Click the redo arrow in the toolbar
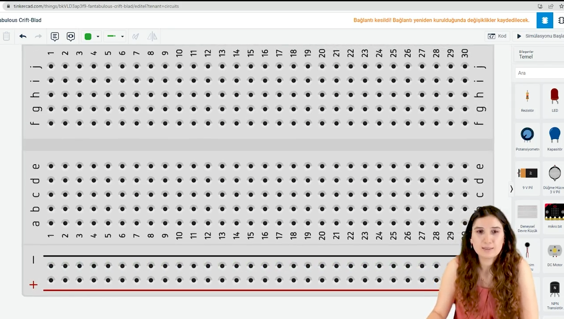The width and height of the screenshot is (564, 319). [39, 36]
